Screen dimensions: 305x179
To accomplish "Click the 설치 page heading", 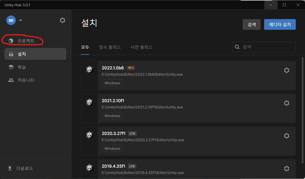I will pyautogui.click(x=89, y=23).
